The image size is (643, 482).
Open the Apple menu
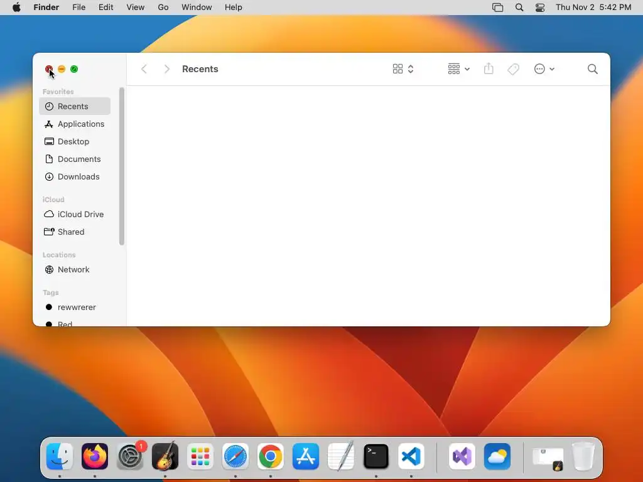tap(16, 8)
